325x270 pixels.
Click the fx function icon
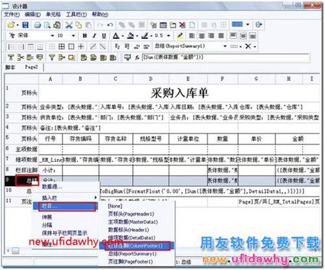click(137, 58)
